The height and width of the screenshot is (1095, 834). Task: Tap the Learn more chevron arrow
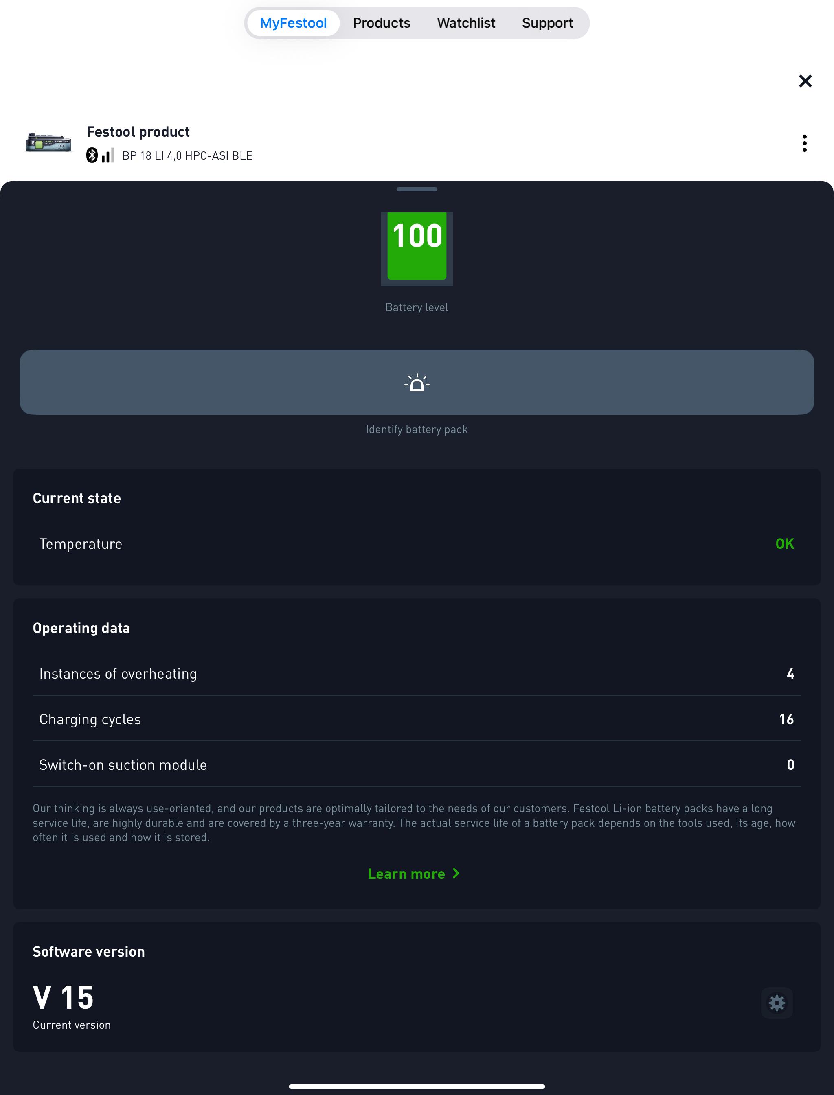pos(456,873)
